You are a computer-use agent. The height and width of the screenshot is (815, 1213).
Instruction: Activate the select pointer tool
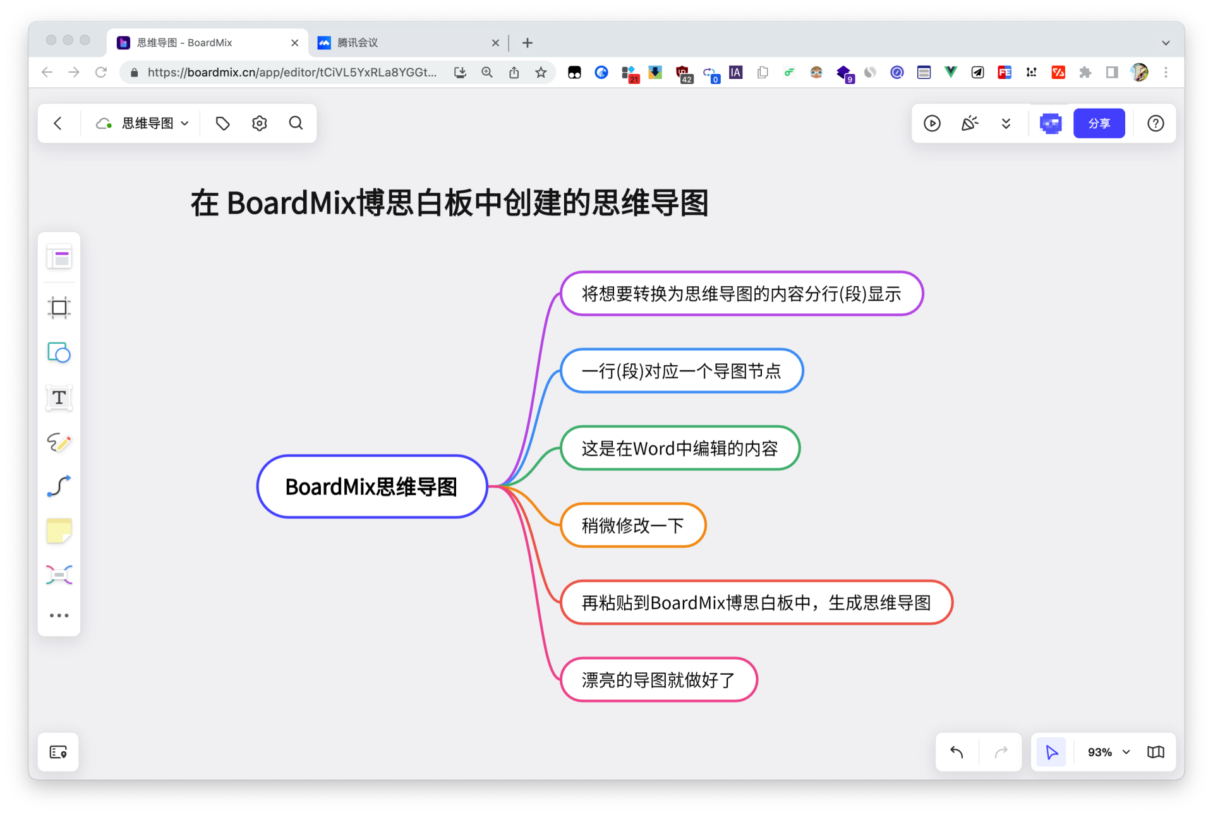pyautogui.click(x=1052, y=752)
